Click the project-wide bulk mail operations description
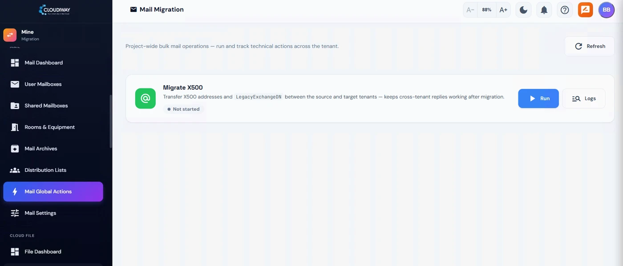Screen dimensions: 623x266 tap(232, 46)
